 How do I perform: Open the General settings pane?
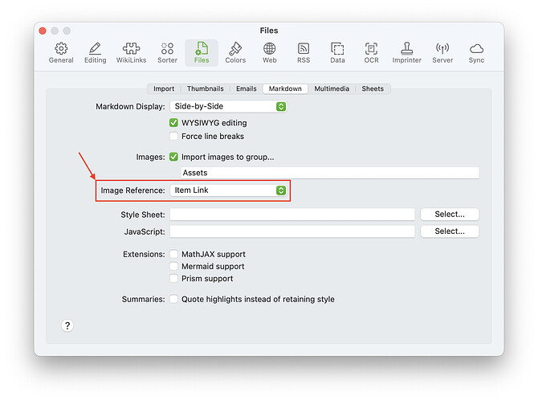[61, 53]
